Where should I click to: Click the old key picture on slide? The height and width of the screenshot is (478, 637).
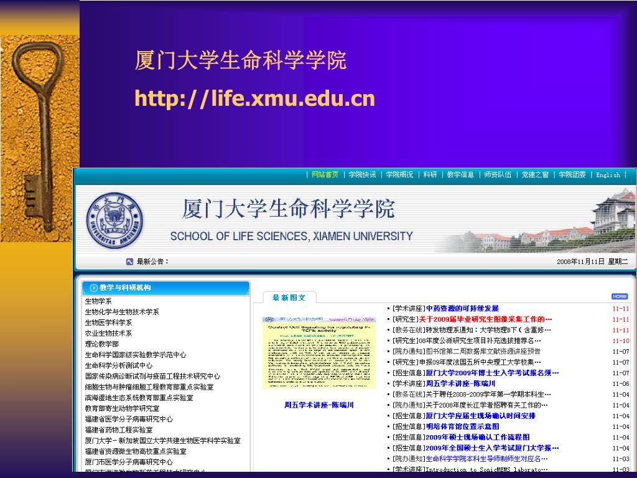coord(40,138)
